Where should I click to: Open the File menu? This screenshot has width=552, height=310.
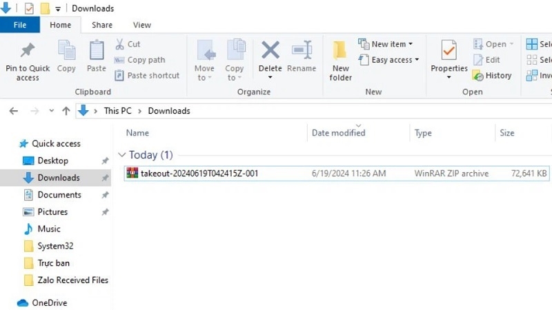click(x=20, y=25)
